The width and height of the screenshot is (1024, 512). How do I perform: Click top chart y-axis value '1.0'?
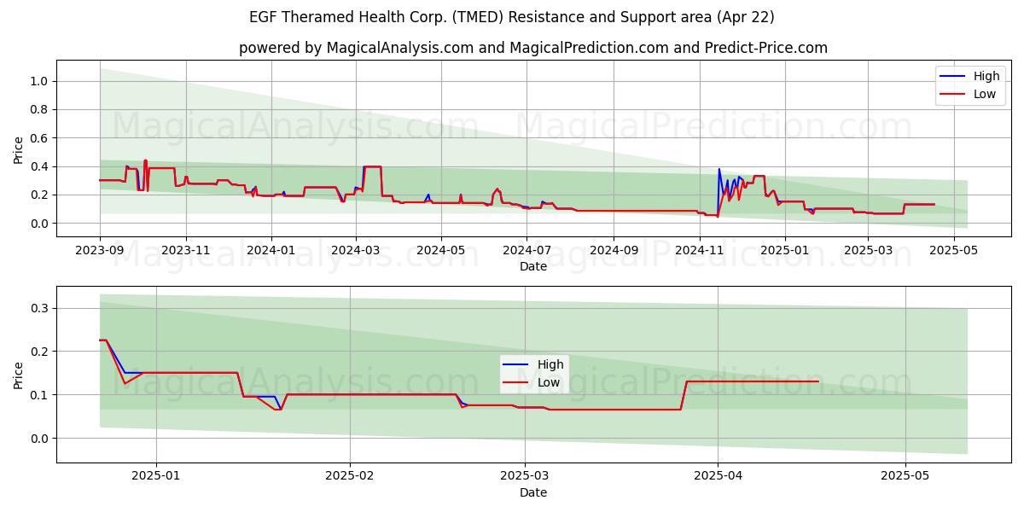pos(41,81)
